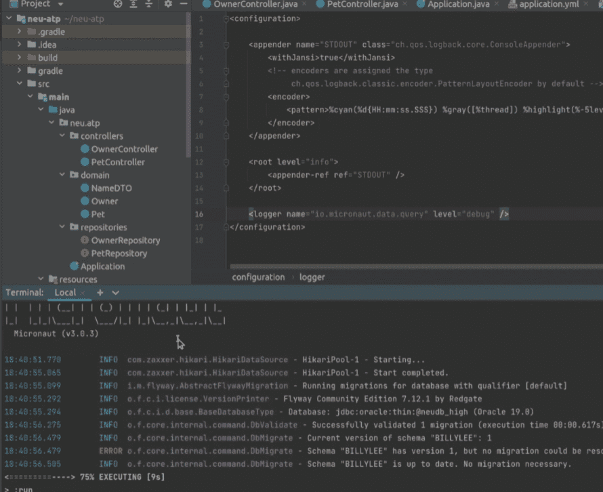The image size is (603, 492).
Task: Collapse the main folder
Action: click(x=30, y=96)
